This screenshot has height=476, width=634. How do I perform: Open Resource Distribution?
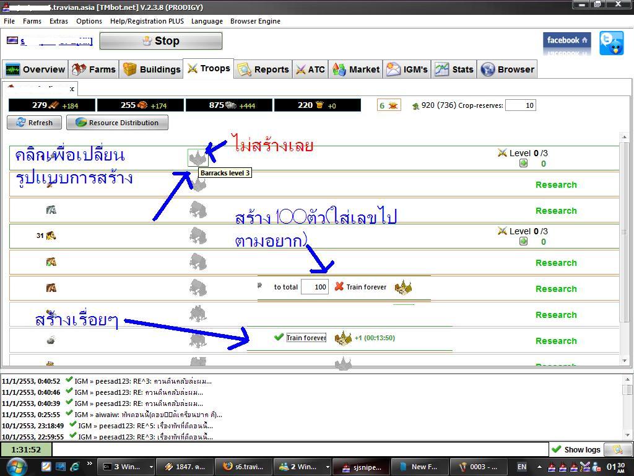point(117,122)
